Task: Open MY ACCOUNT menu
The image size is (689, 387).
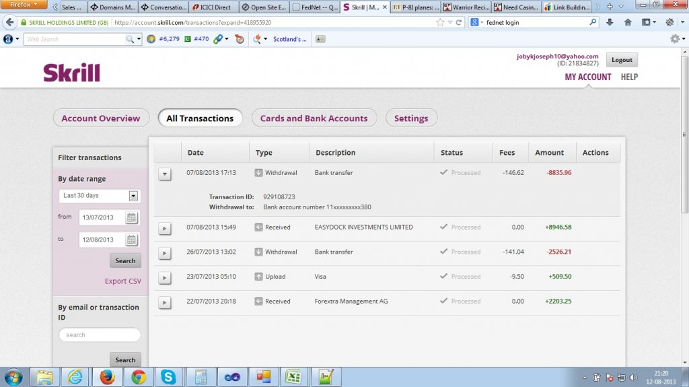Action: click(588, 77)
